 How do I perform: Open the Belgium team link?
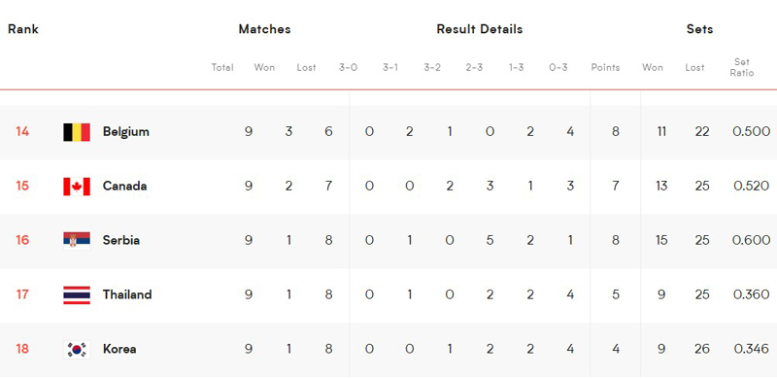coord(126,132)
